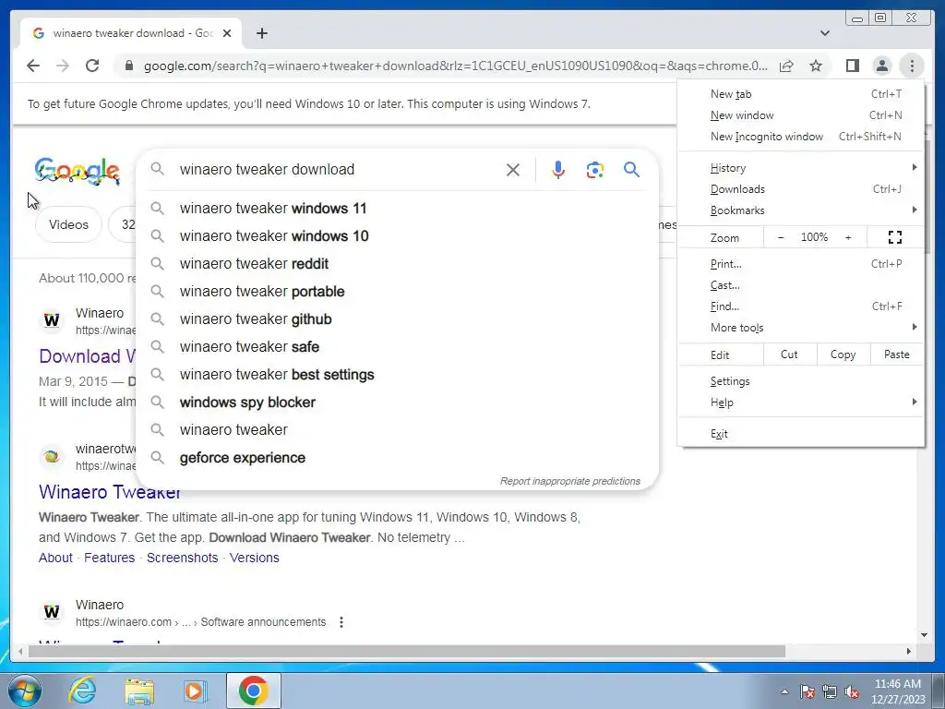Click the share this page icon
Screen dimensions: 945x709
pos(786,66)
